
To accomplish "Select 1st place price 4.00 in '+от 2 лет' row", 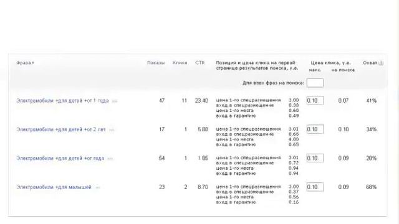I will 294,139.
